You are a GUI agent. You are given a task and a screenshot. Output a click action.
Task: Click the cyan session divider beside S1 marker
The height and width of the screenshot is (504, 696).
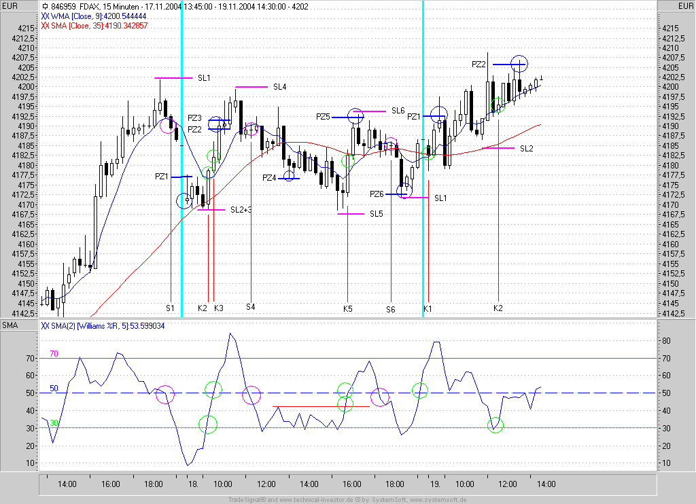[x=181, y=158]
